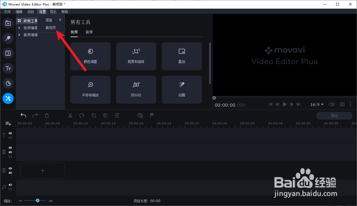
Task: Crop the clip using the toolbar crop icon
Action: tap(94, 115)
